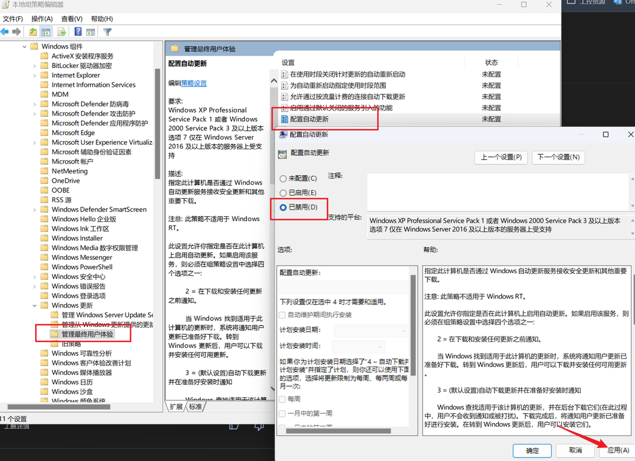Click the blue Back arrow in toolbar
Screen dimensions: 635x461
[x=5, y=32]
